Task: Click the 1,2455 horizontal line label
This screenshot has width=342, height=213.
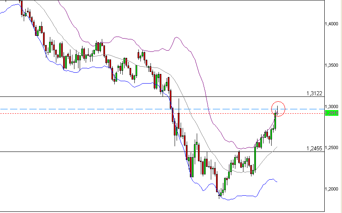Action: tap(314, 149)
